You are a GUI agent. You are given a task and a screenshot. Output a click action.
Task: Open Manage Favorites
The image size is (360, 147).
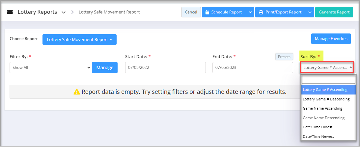point(331,39)
